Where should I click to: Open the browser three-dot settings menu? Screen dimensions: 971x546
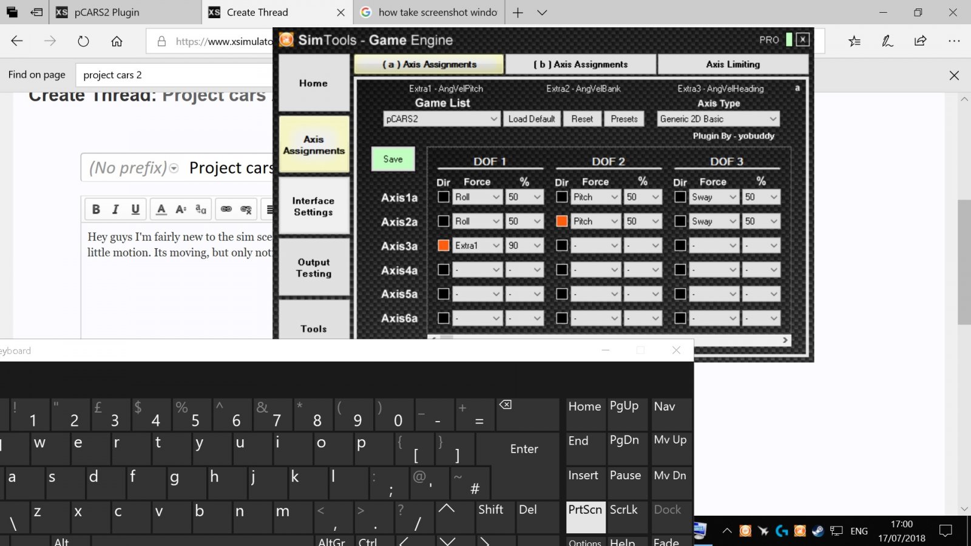(x=954, y=41)
